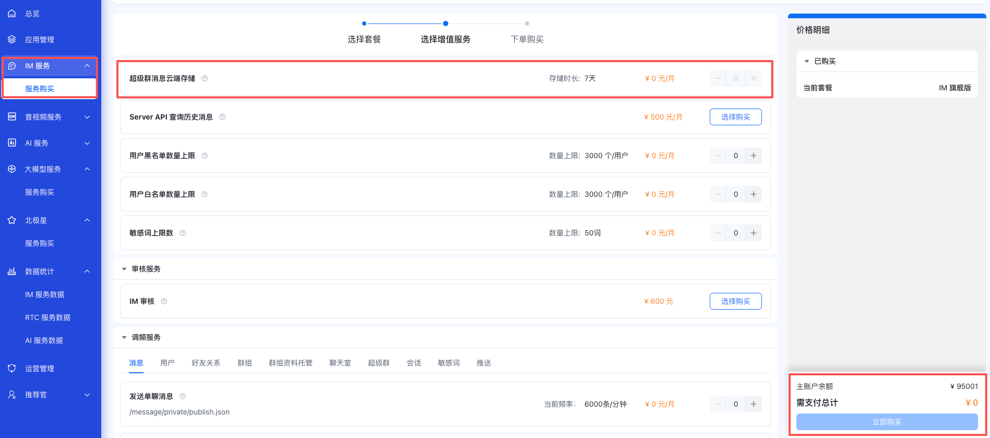The width and height of the screenshot is (990, 438).
Task: Increase 用户黑名单数量上限 quantity with plus
Action: (x=754, y=156)
